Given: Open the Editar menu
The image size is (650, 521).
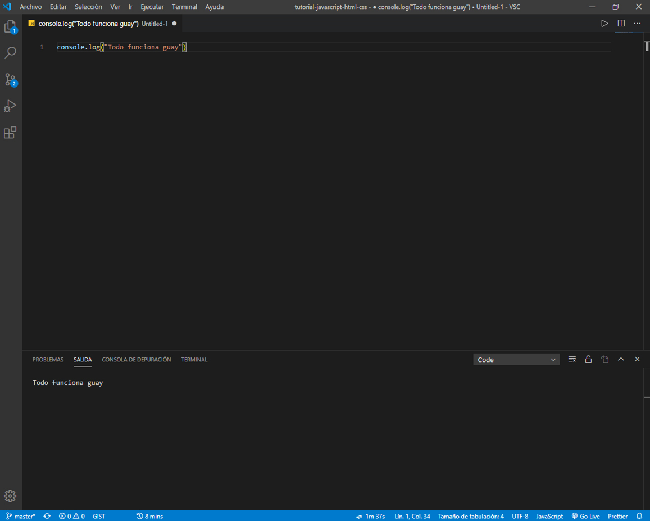Looking at the screenshot, I should pos(58,7).
